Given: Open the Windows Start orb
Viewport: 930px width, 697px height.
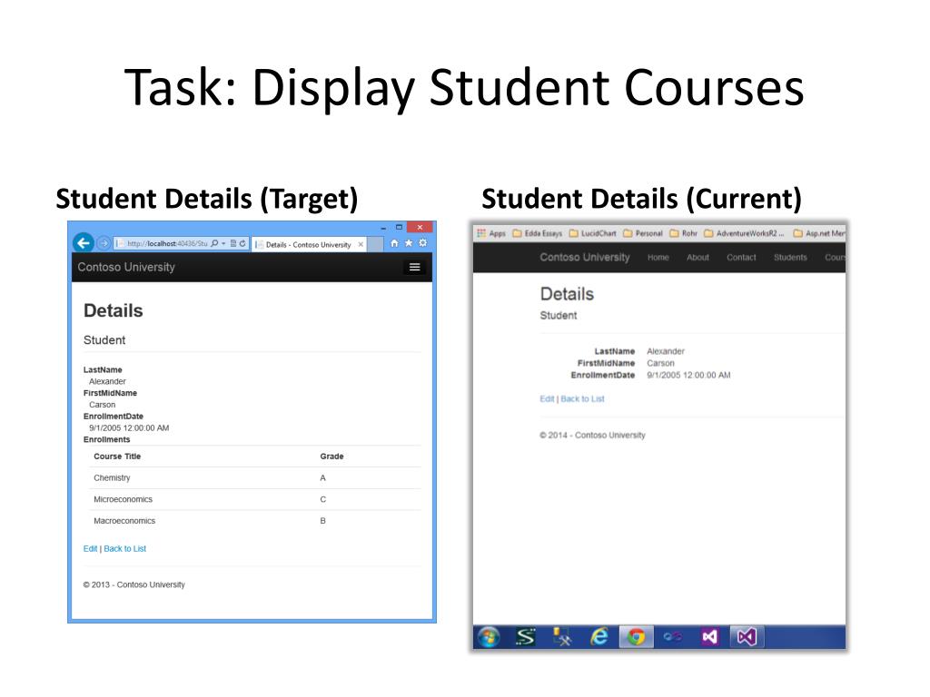Looking at the screenshot, I should pos(489,637).
